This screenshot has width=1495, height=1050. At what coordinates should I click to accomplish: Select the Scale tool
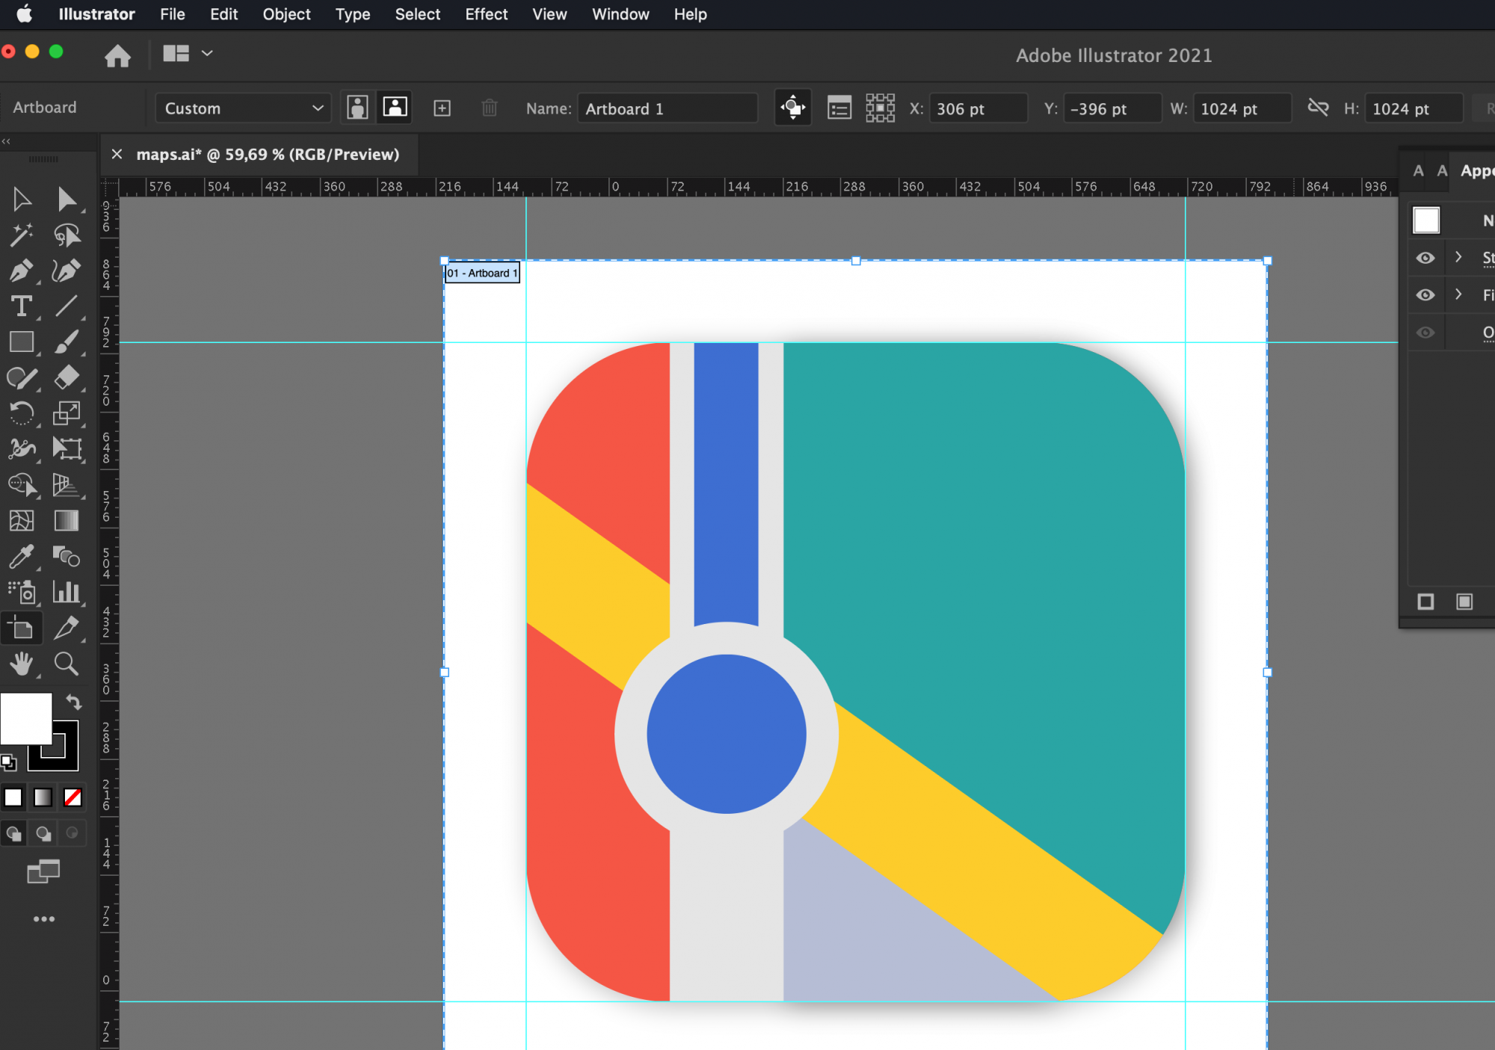tap(67, 413)
